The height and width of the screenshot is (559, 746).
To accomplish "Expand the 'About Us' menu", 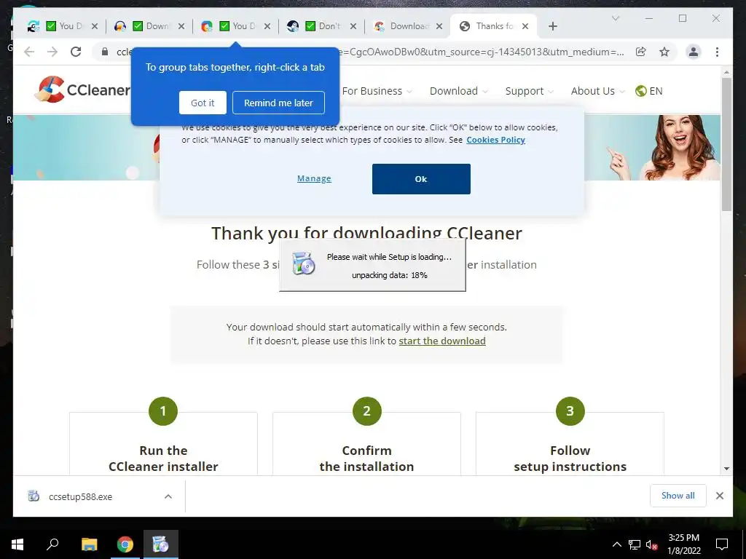I will pos(597,91).
